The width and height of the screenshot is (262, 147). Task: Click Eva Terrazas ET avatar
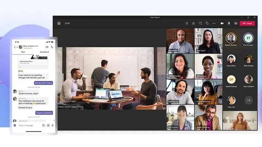click(x=248, y=38)
